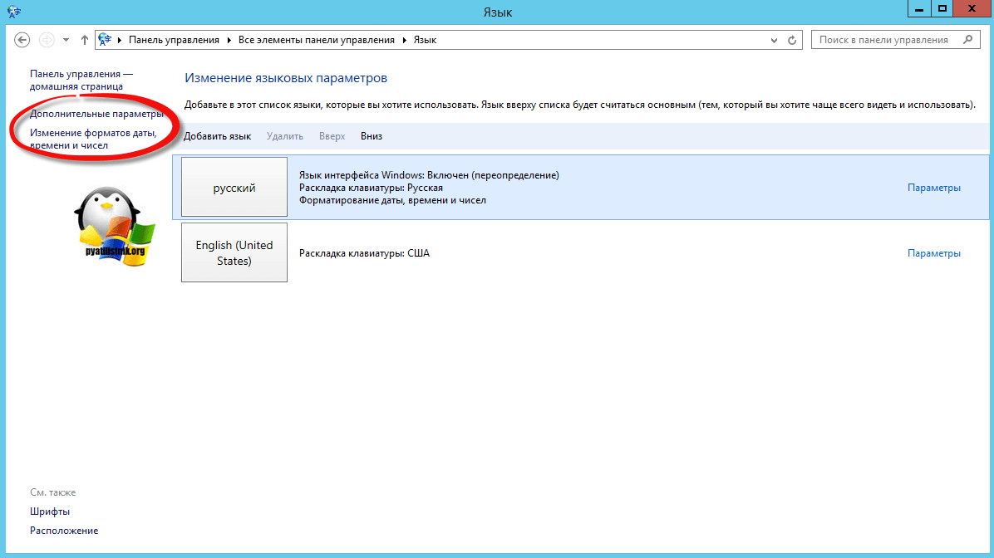Click 'Панель управления' in the breadcrumb path

174,40
